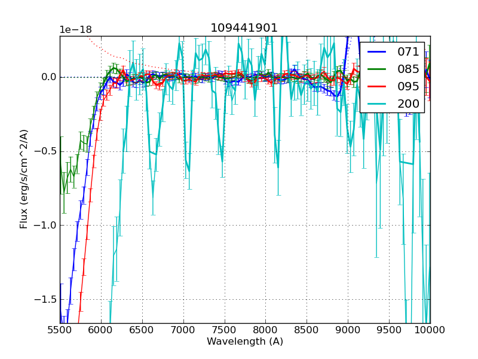Click the Wavelength (A) x-axis label
Image resolution: width=478 pixels, height=359 pixels.
(245, 342)
